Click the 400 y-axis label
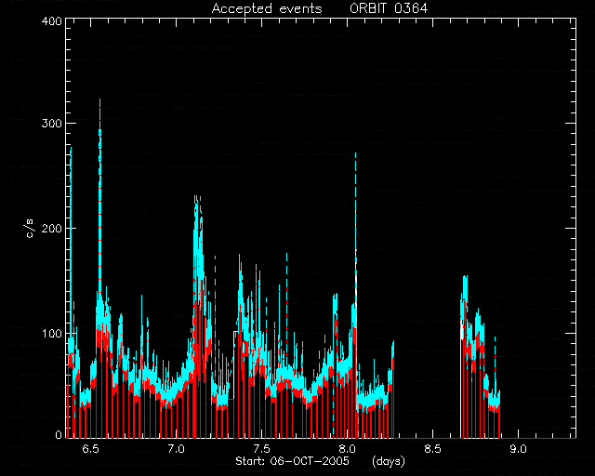 52,20
